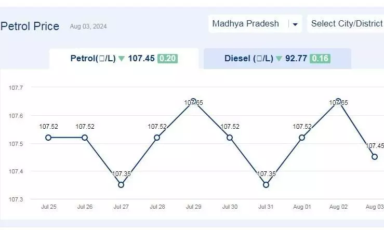Click the Aug 02 x-axis label
This screenshot has width=384, height=230.
tap(338, 207)
